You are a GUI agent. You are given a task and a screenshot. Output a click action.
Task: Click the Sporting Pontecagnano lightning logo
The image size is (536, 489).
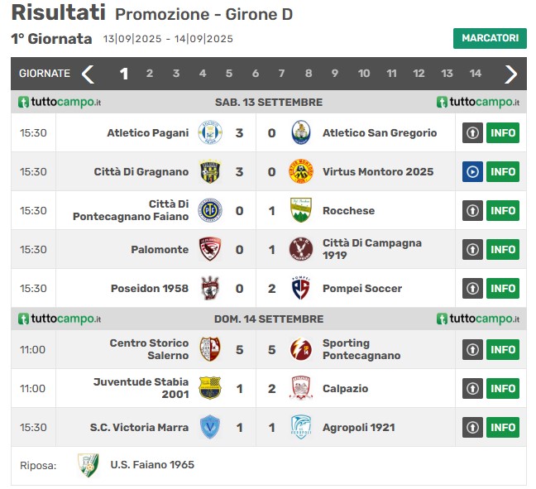pos(301,349)
